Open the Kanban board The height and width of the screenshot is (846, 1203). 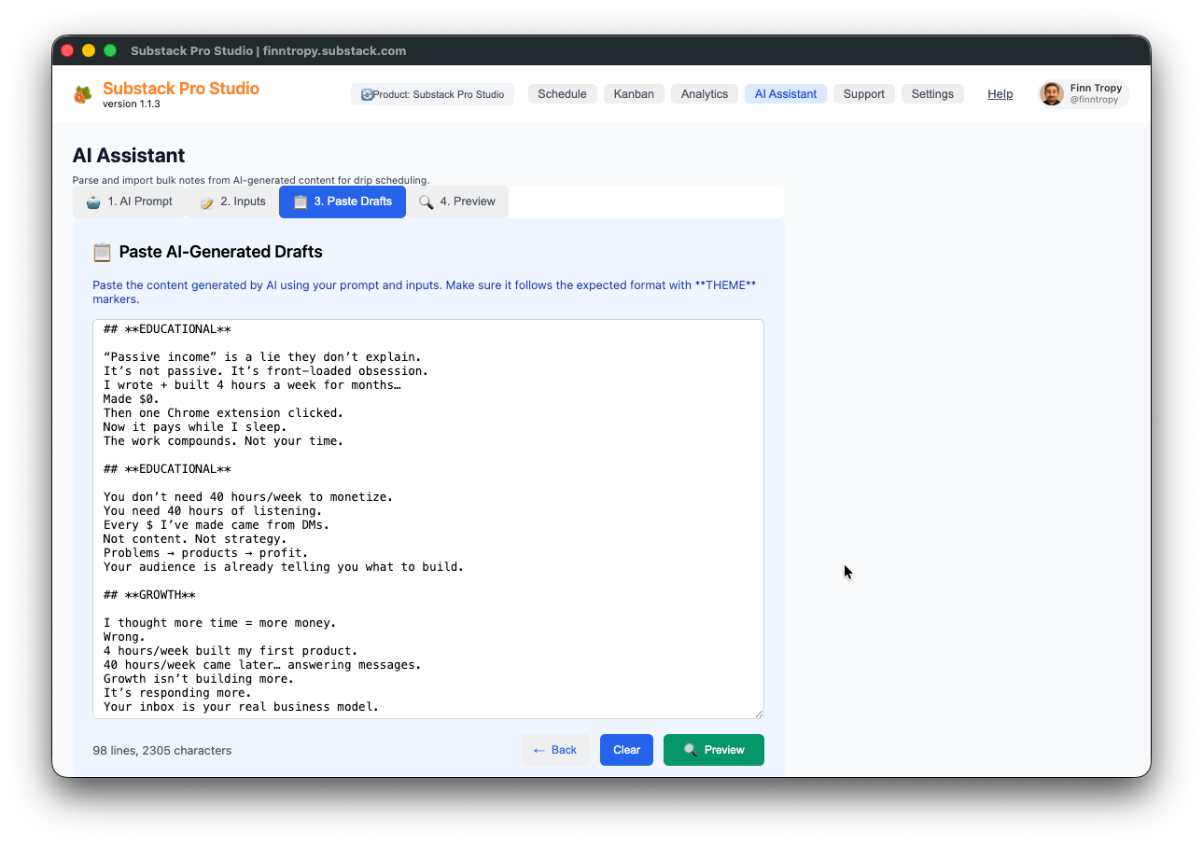click(634, 94)
